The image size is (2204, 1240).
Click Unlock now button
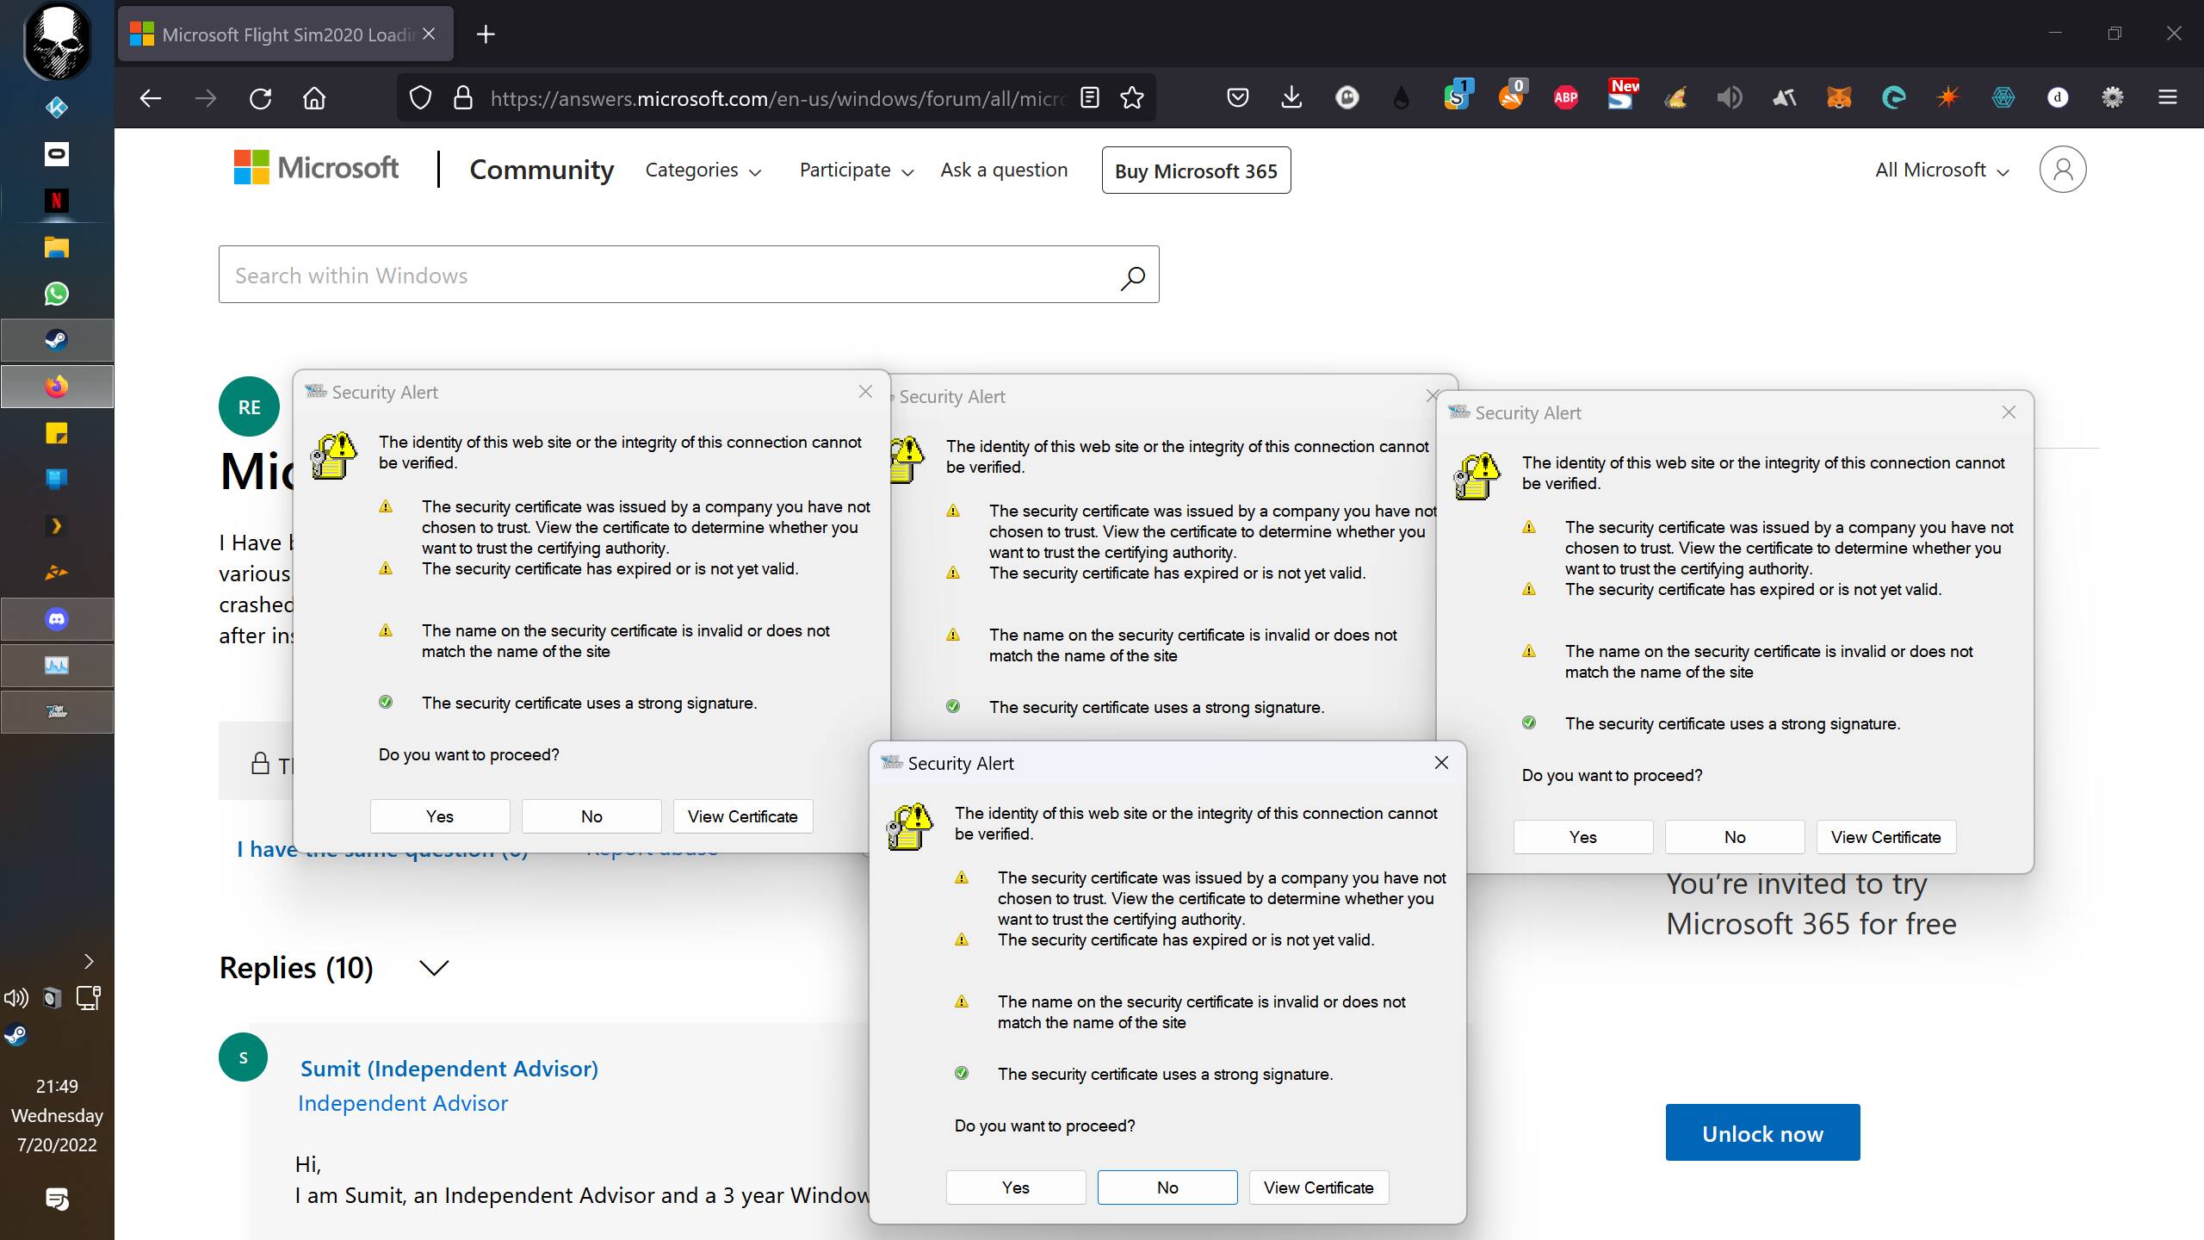[1761, 1133]
